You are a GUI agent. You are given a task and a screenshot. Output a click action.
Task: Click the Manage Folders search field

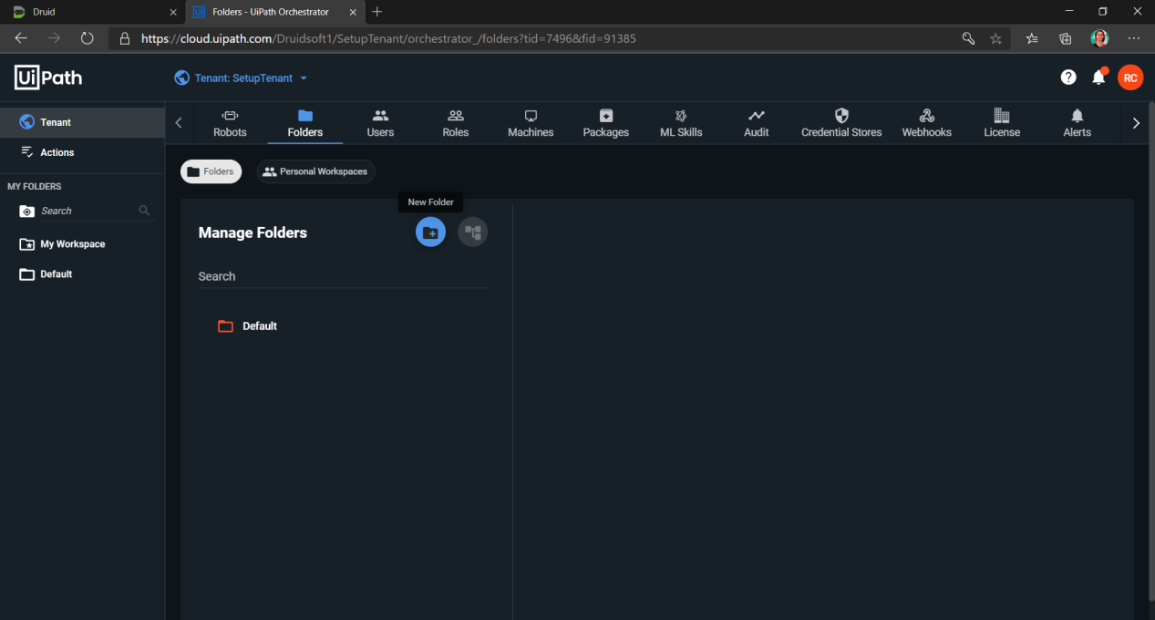[342, 276]
